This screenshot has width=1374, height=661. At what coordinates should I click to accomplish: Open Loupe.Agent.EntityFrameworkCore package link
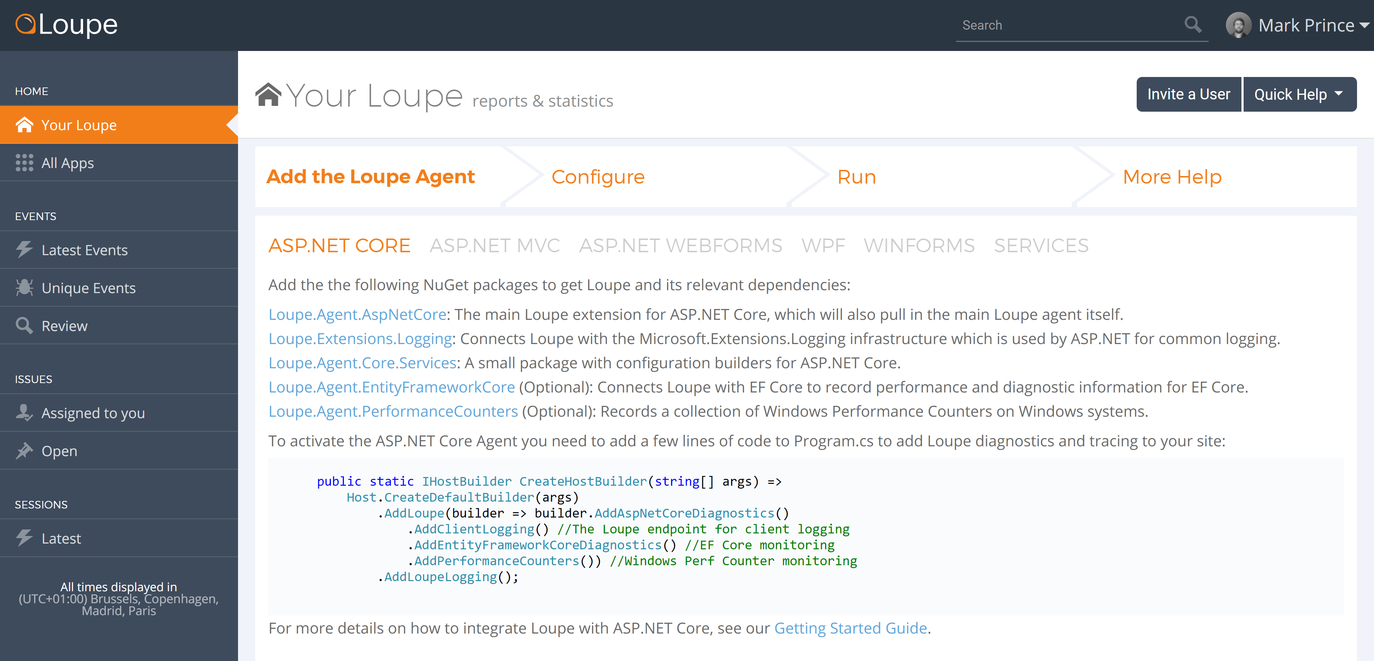tap(392, 387)
